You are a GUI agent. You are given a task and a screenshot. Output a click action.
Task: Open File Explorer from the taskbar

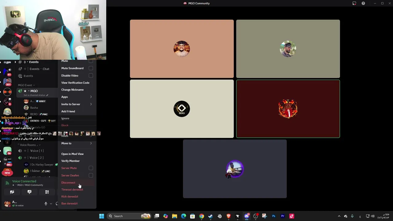click(x=174, y=216)
